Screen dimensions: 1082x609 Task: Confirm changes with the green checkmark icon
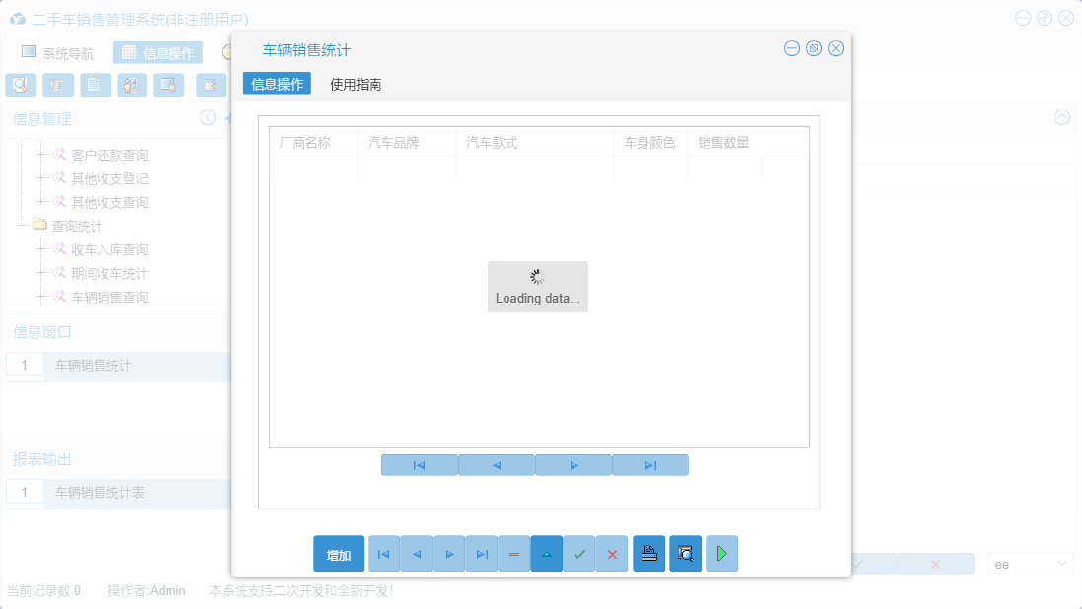pyautogui.click(x=579, y=553)
